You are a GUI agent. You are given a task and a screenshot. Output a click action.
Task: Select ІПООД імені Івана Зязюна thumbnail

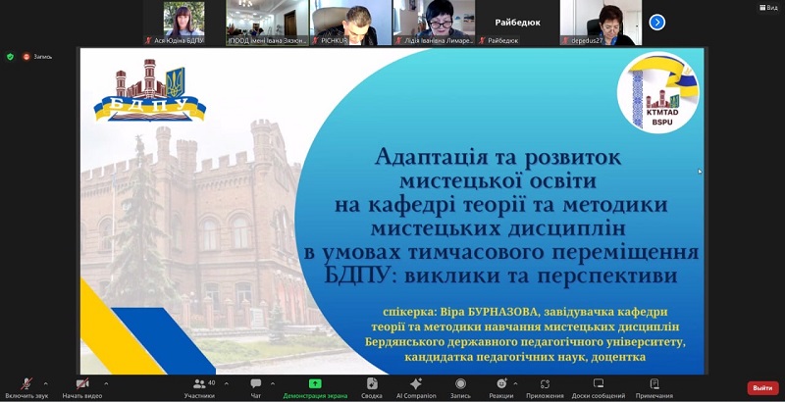coord(267,23)
